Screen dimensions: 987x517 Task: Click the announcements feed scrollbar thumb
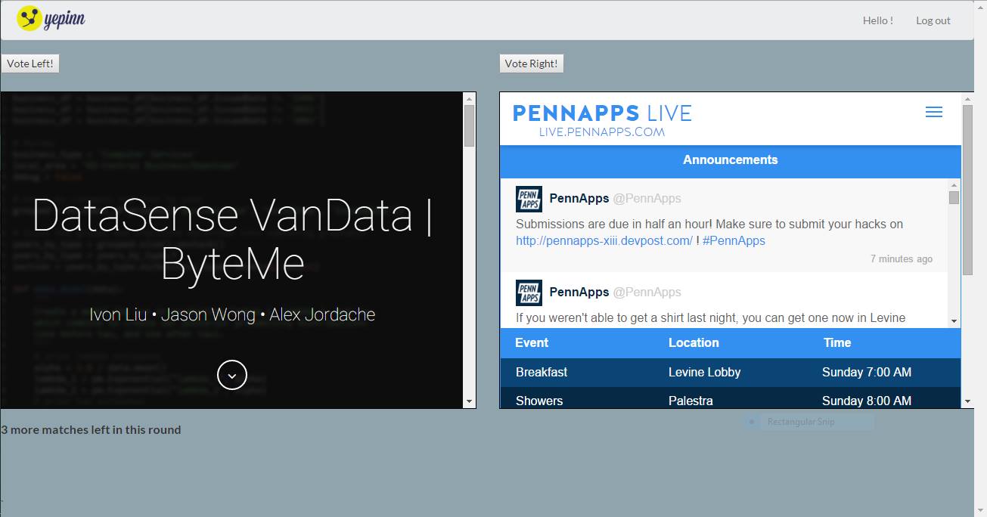click(x=954, y=198)
